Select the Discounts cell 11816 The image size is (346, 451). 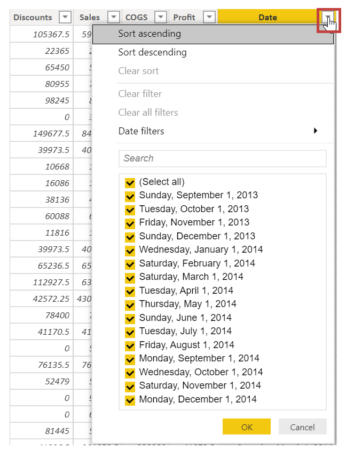tap(42, 232)
